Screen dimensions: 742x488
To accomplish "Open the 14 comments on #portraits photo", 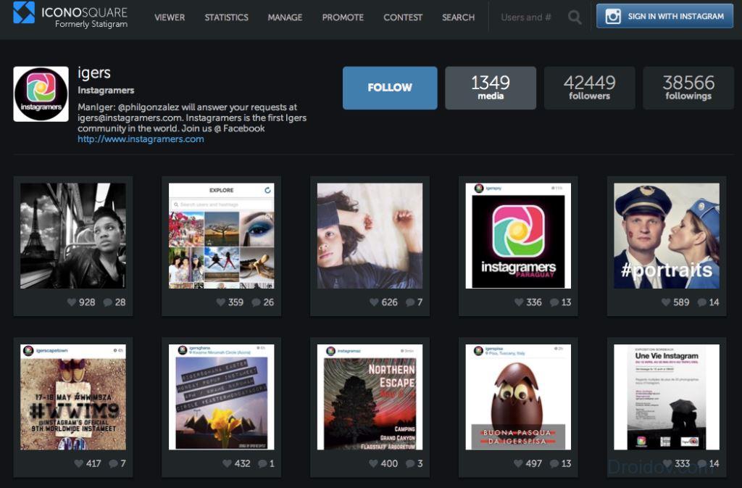I will pos(701,302).
